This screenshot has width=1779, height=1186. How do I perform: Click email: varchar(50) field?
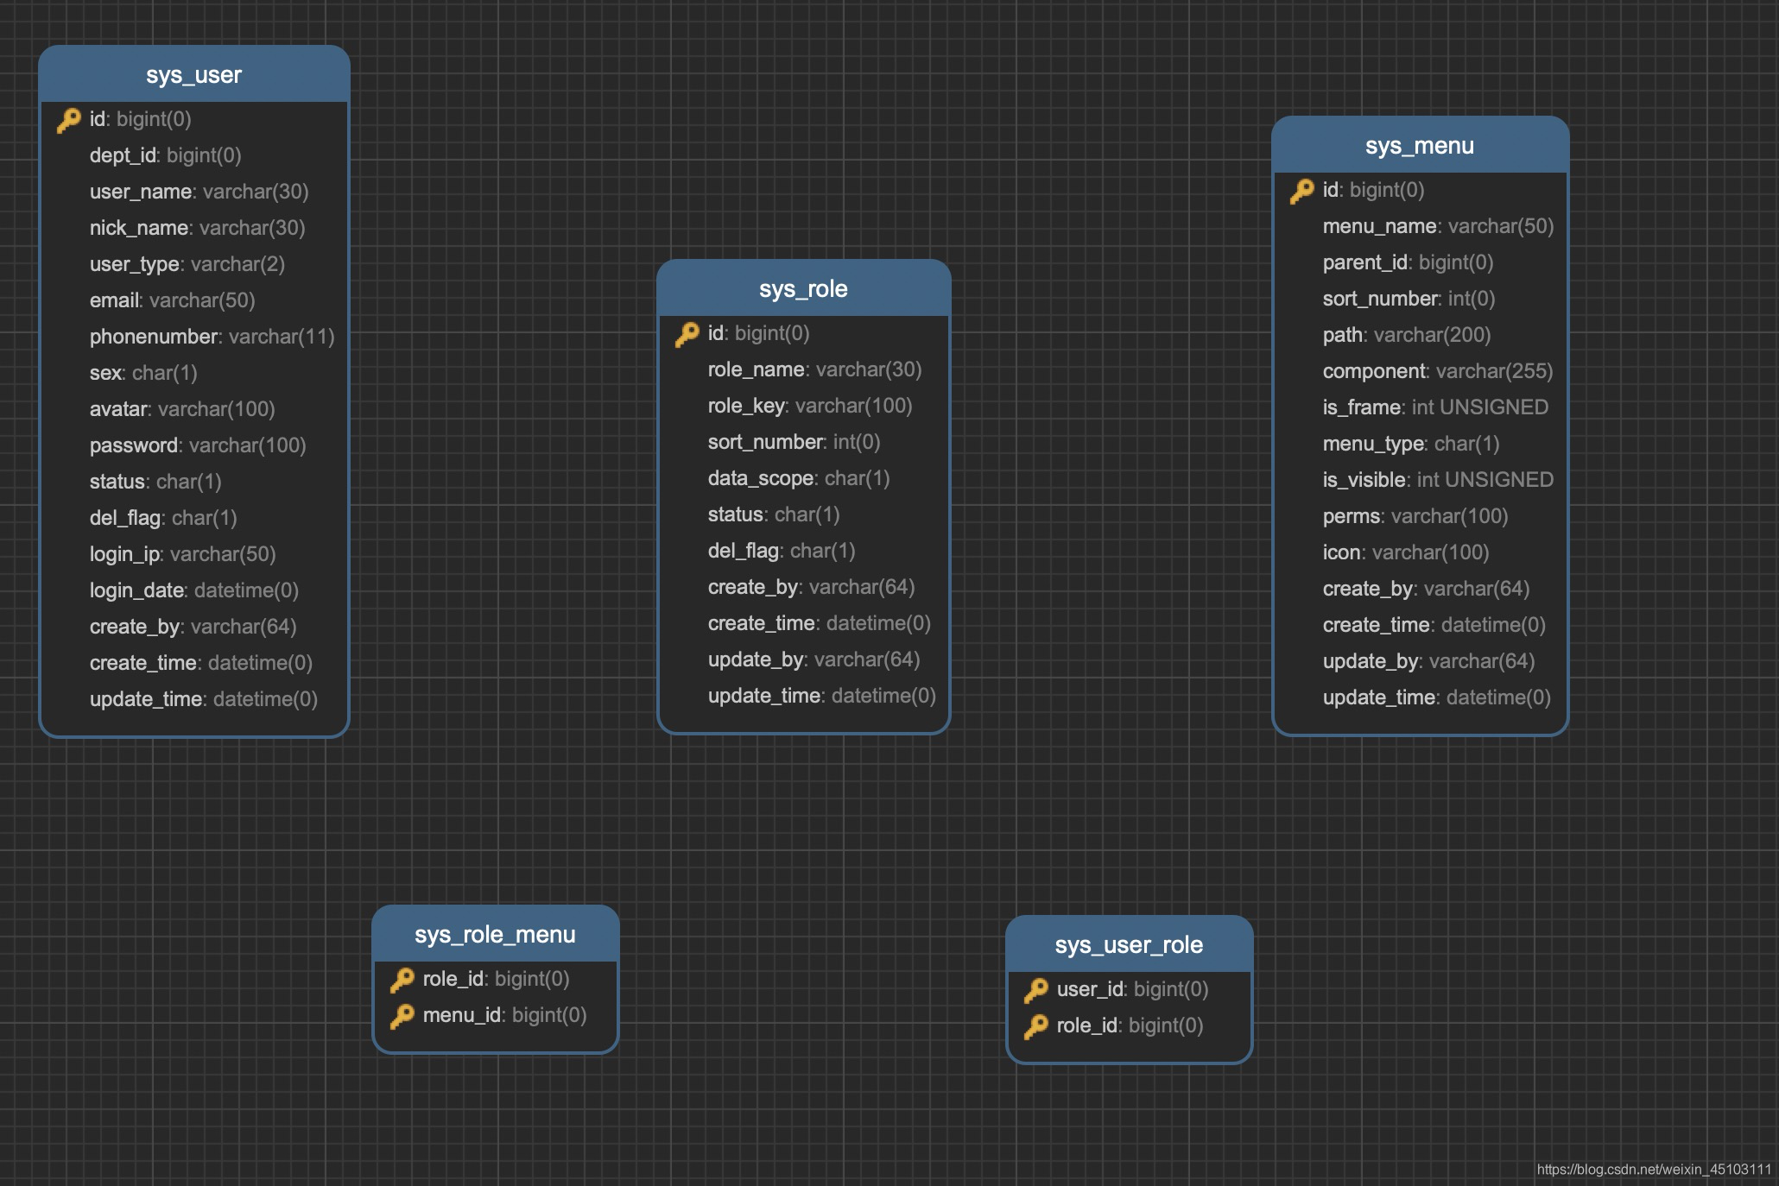click(x=173, y=300)
